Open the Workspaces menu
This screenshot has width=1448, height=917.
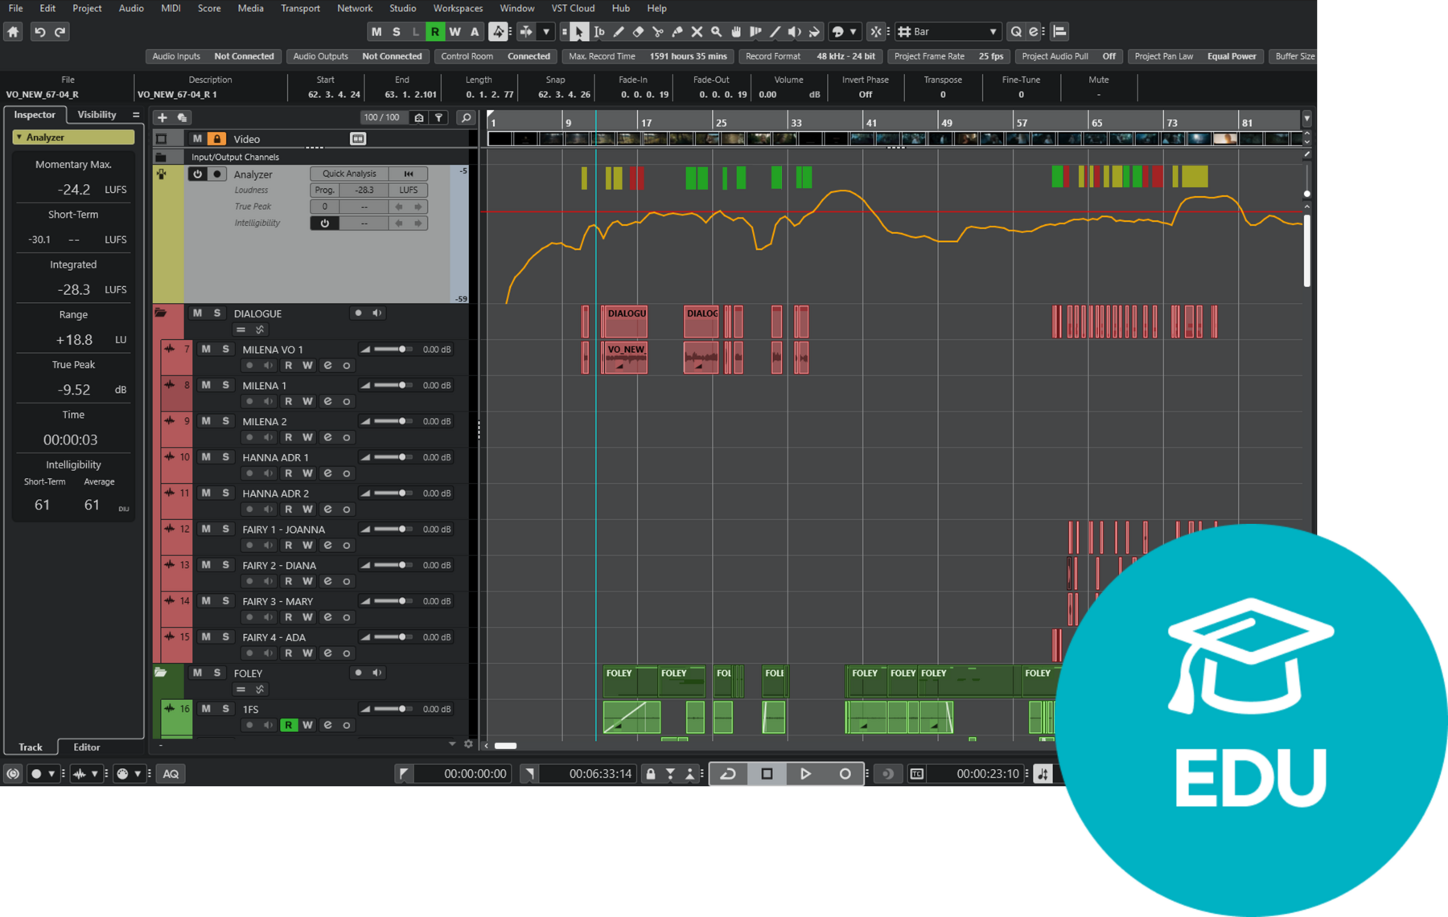[x=458, y=8]
